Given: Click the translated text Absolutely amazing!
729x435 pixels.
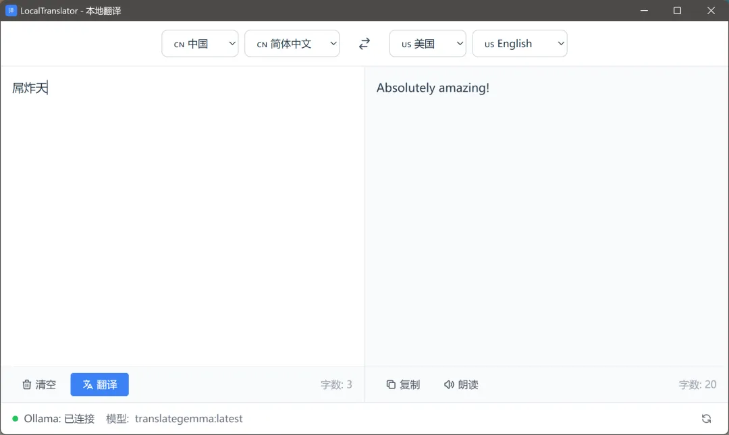Looking at the screenshot, I should [x=433, y=88].
